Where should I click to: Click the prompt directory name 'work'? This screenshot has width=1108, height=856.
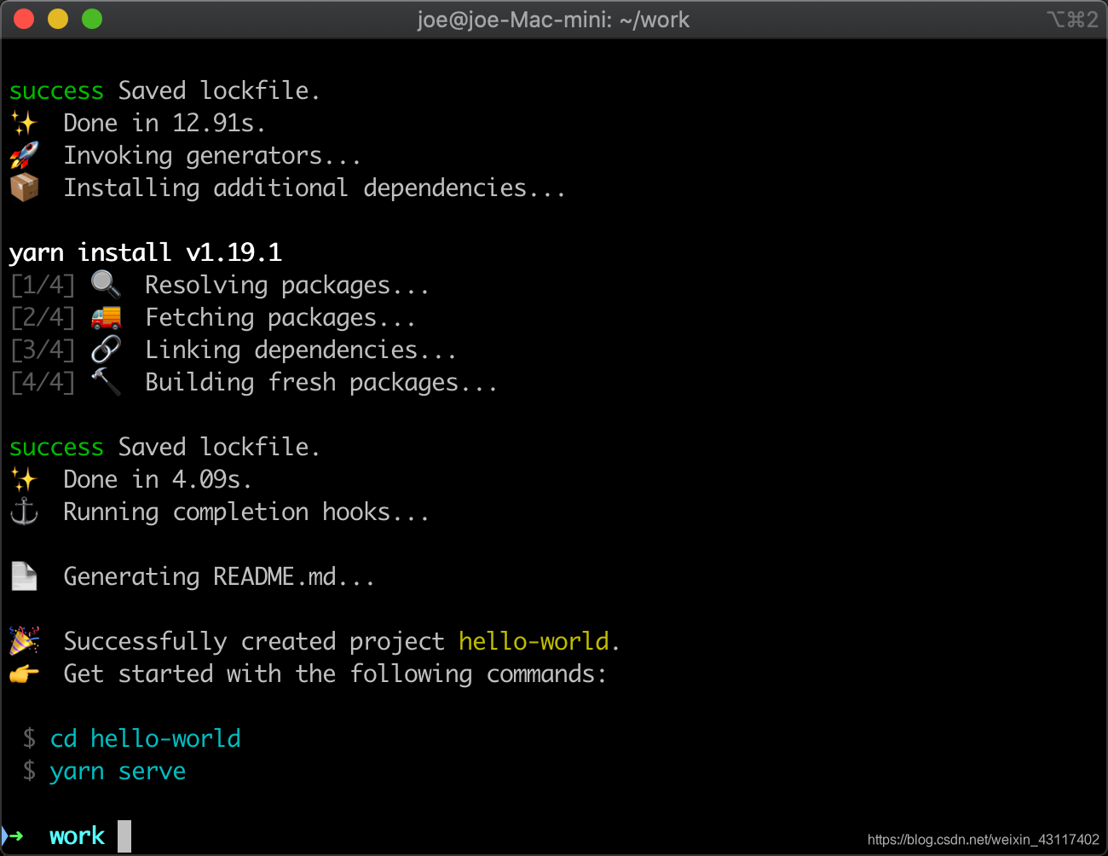77,836
